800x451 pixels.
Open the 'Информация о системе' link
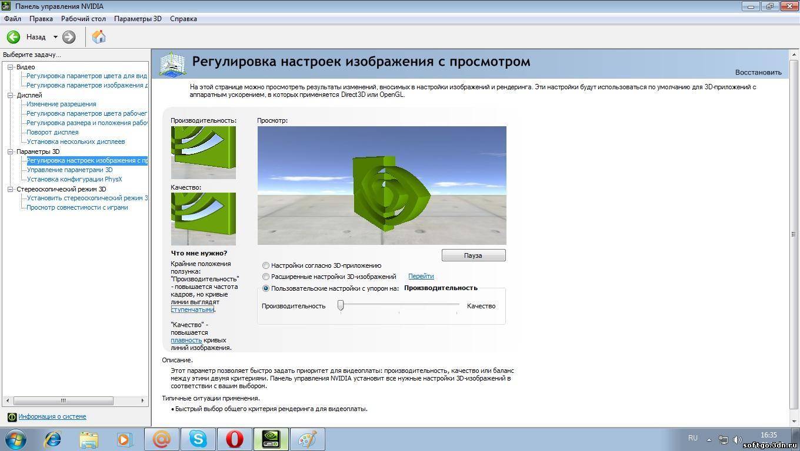pyautogui.click(x=52, y=417)
